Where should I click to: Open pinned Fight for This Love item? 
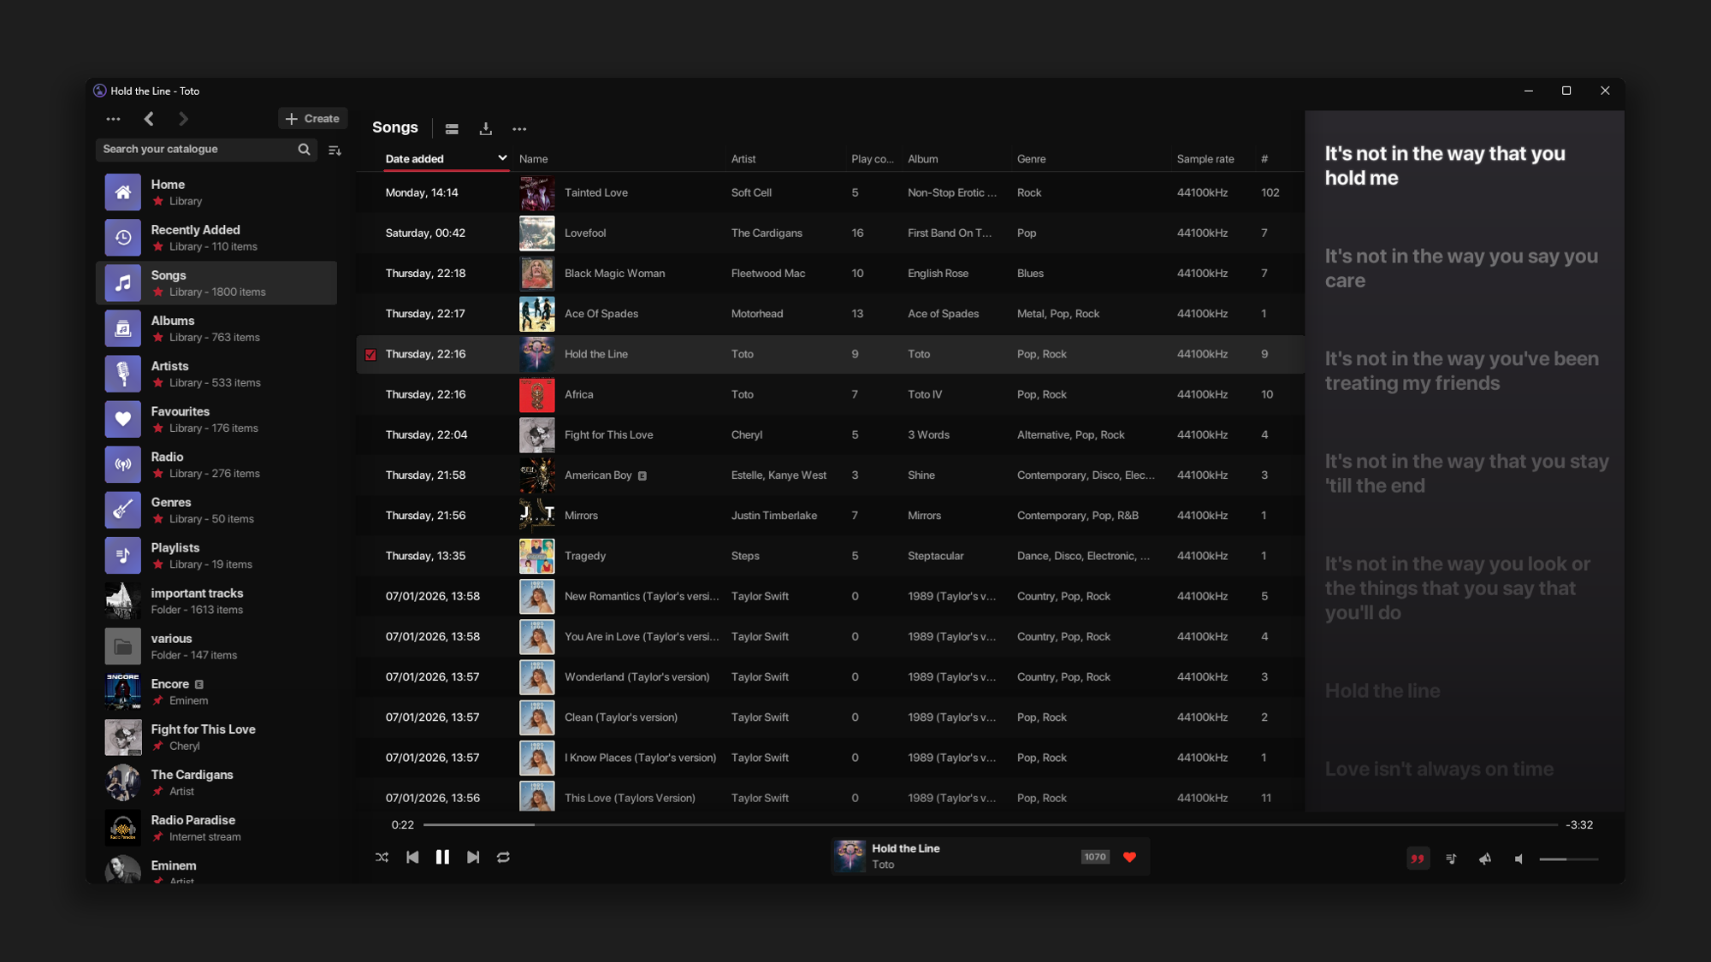pyautogui.click(x=216, y=737)
